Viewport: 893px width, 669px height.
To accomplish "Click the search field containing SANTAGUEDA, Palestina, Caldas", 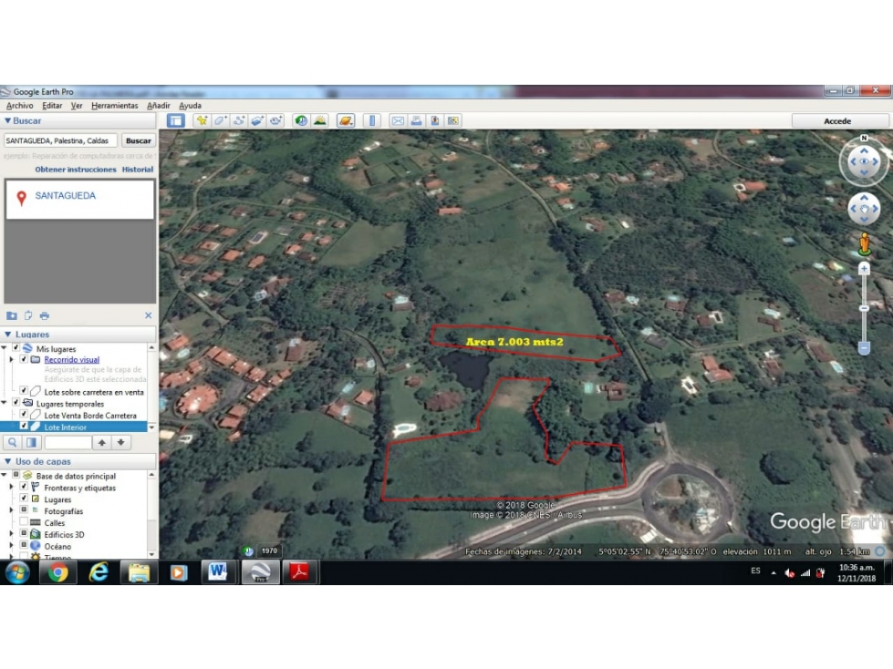I will click(x=60, y=140).
